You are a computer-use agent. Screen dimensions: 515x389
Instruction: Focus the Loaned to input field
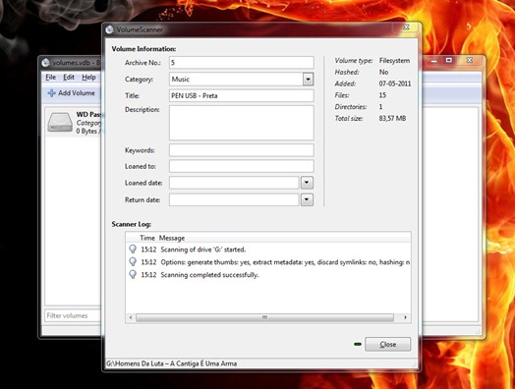(x=242, y=166)
